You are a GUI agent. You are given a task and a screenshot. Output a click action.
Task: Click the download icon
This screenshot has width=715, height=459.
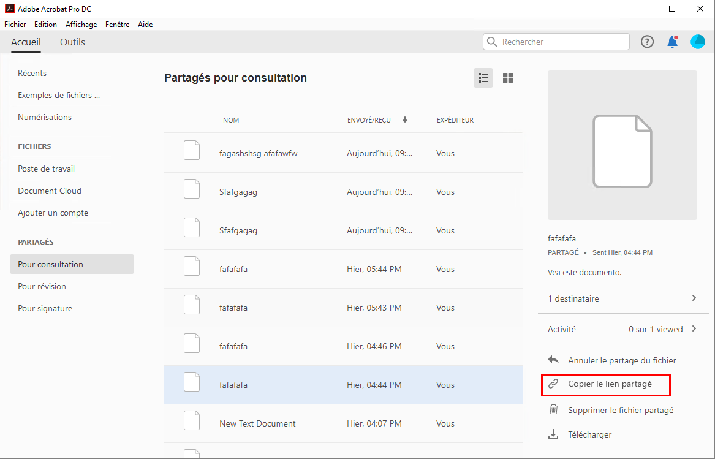coord(553,434)
